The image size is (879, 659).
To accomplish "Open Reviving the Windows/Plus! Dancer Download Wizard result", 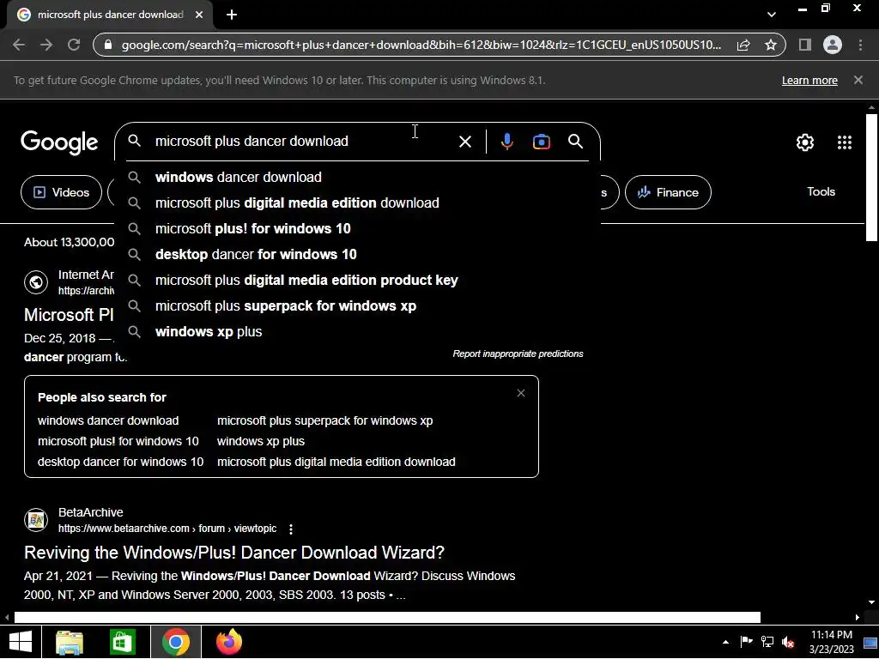I will (x=234, y=553).
